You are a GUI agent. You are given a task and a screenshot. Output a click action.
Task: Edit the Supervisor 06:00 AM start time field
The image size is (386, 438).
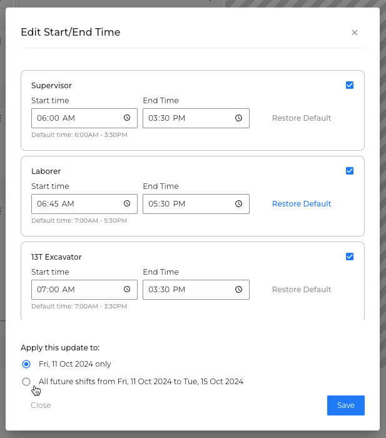click(84, 118)
